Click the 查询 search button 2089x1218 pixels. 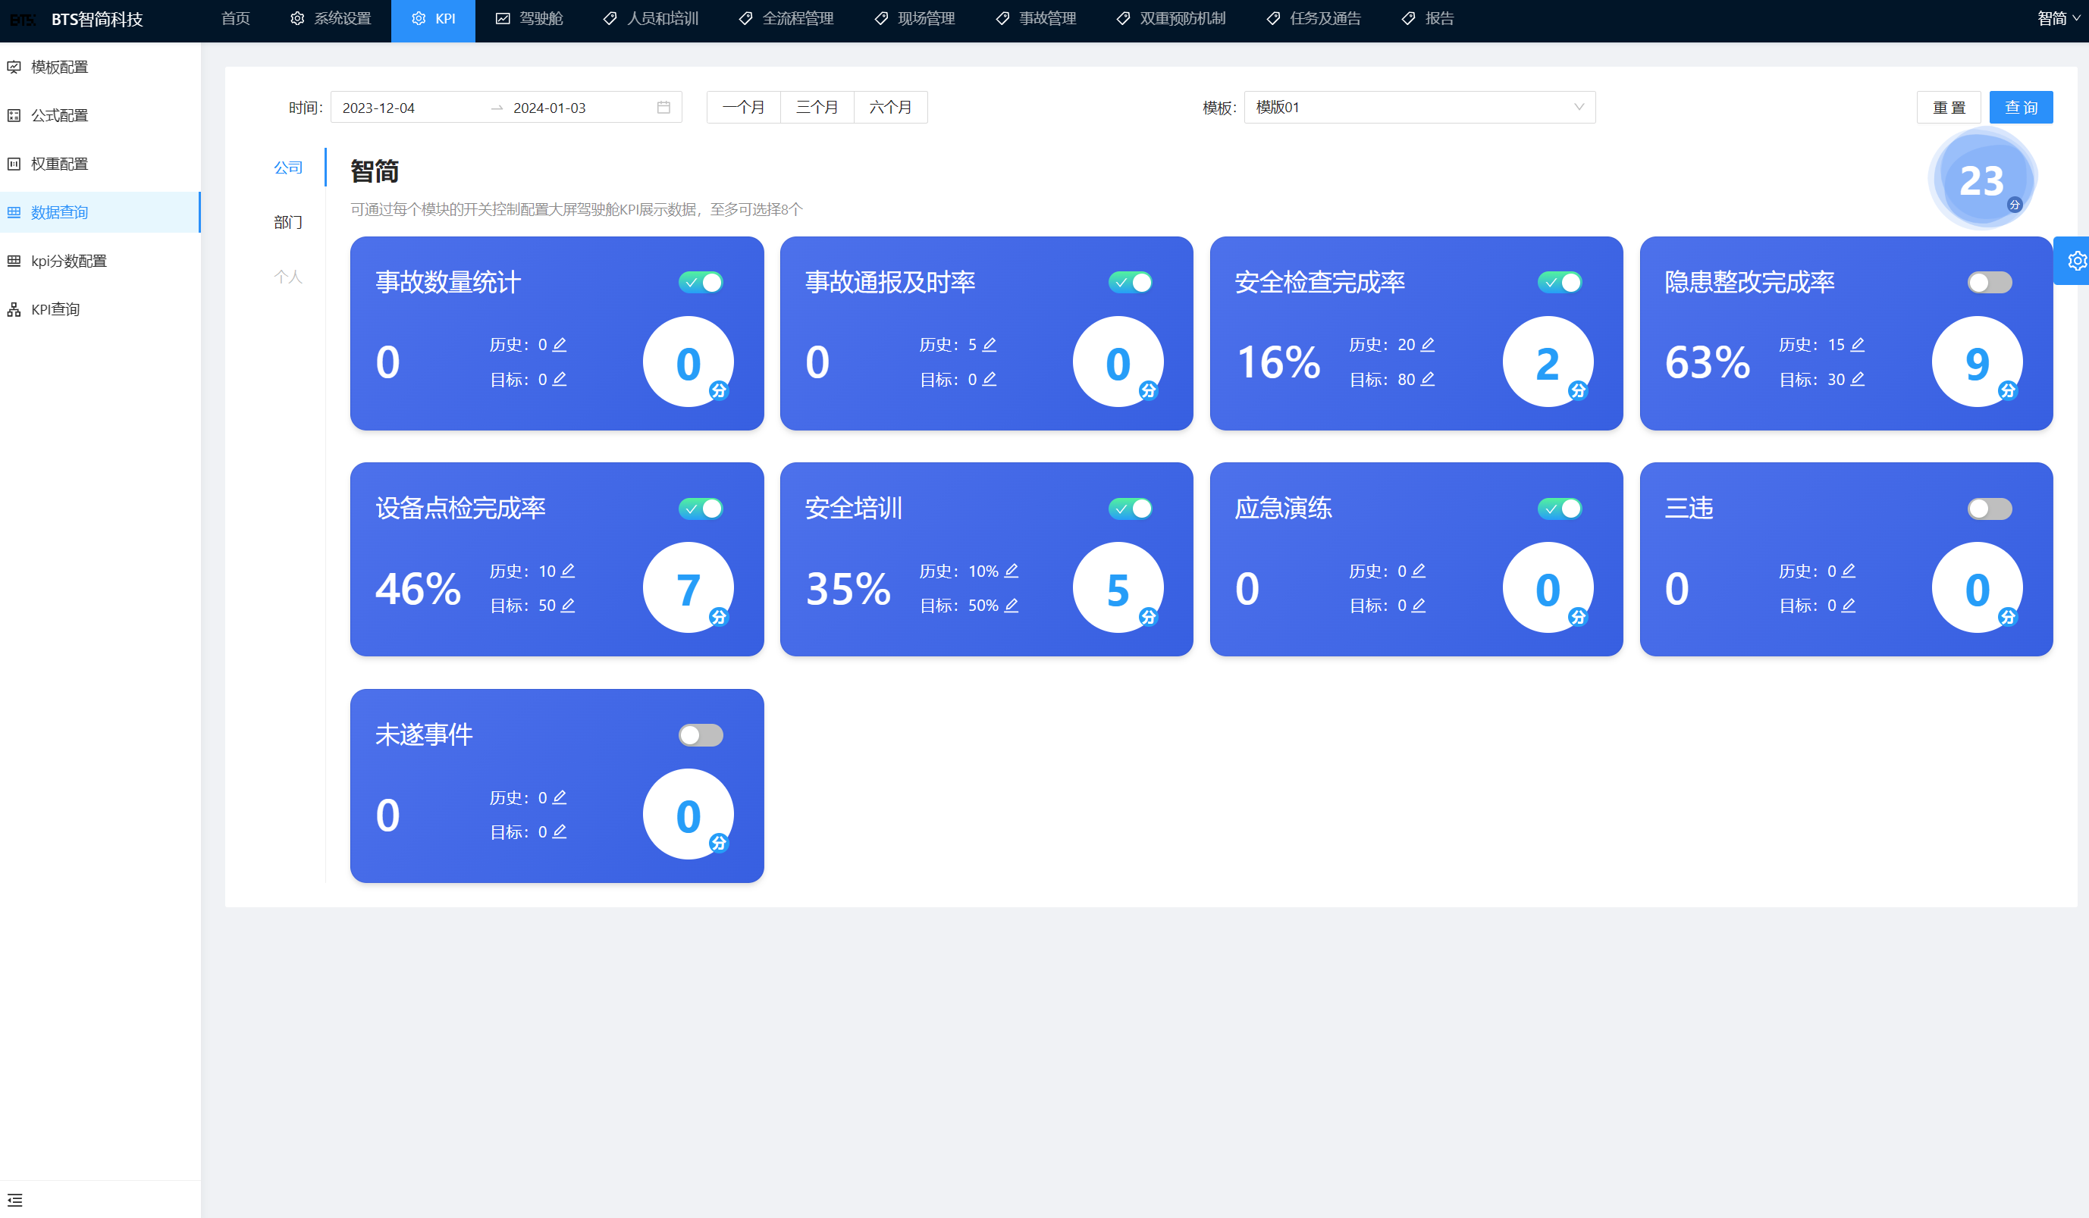coord(2021,108)
